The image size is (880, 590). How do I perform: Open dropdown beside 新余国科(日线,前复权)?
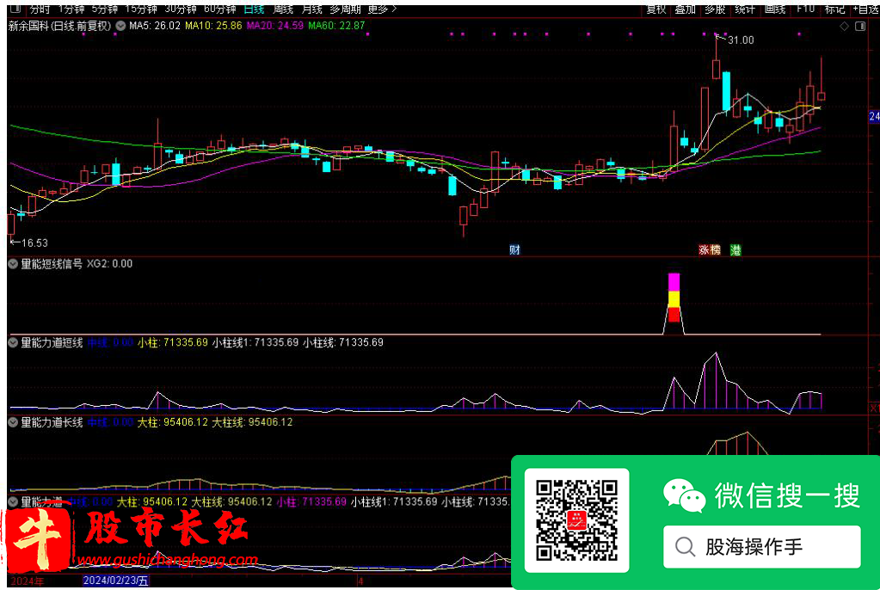point(120,26)
